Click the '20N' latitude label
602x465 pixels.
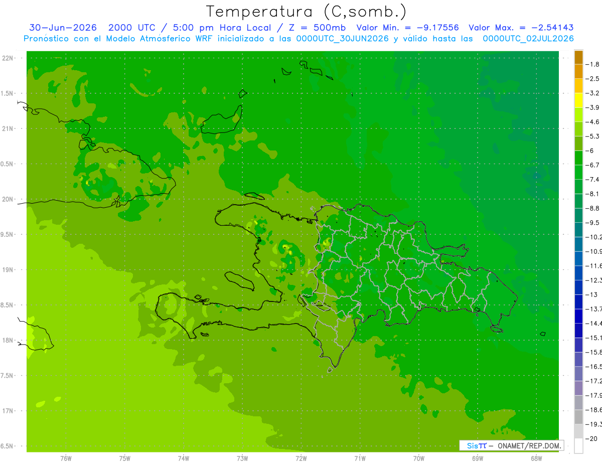[8, 199]
